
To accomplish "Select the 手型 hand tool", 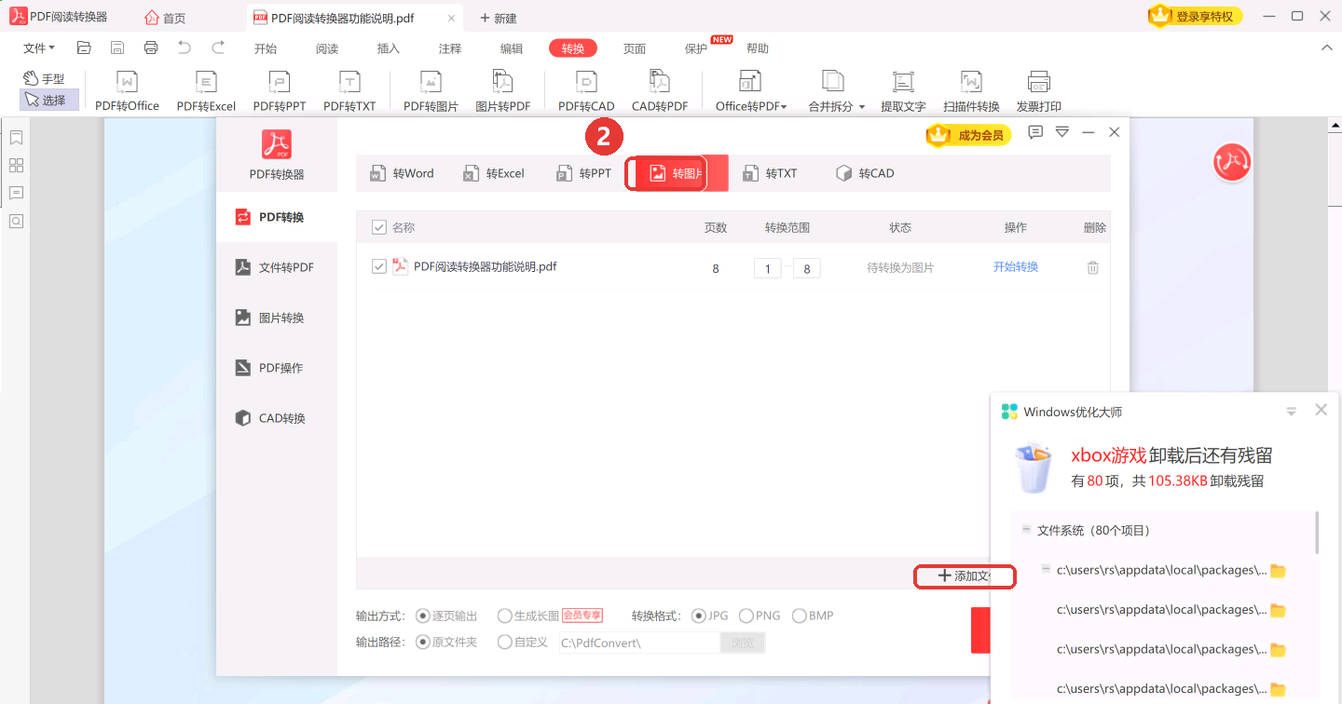I will 44,79.
